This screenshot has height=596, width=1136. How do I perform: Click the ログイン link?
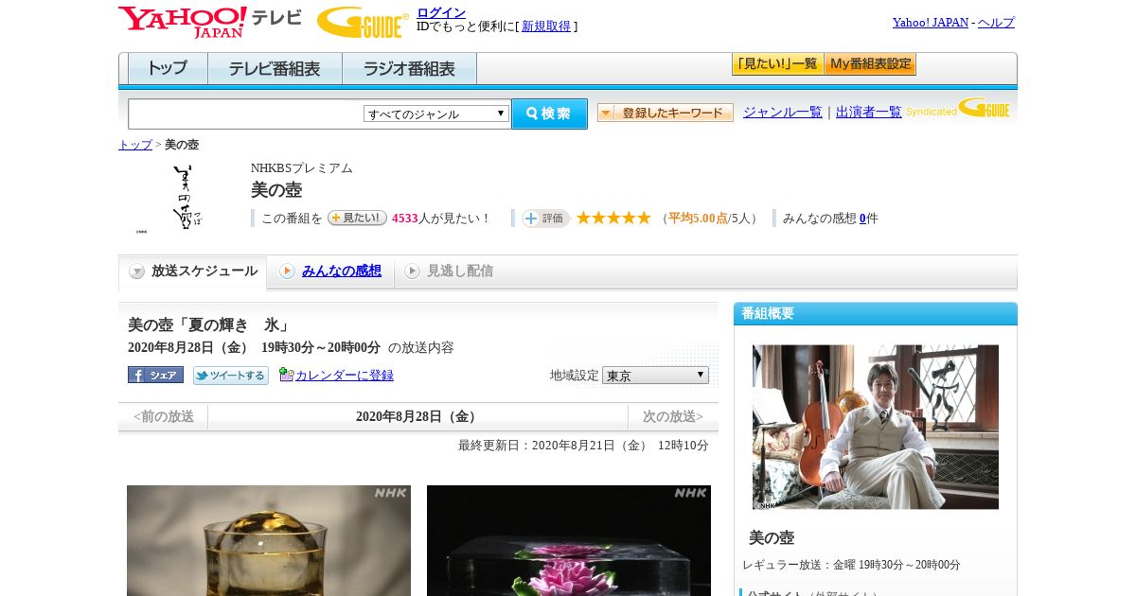[x=441, y=12]
